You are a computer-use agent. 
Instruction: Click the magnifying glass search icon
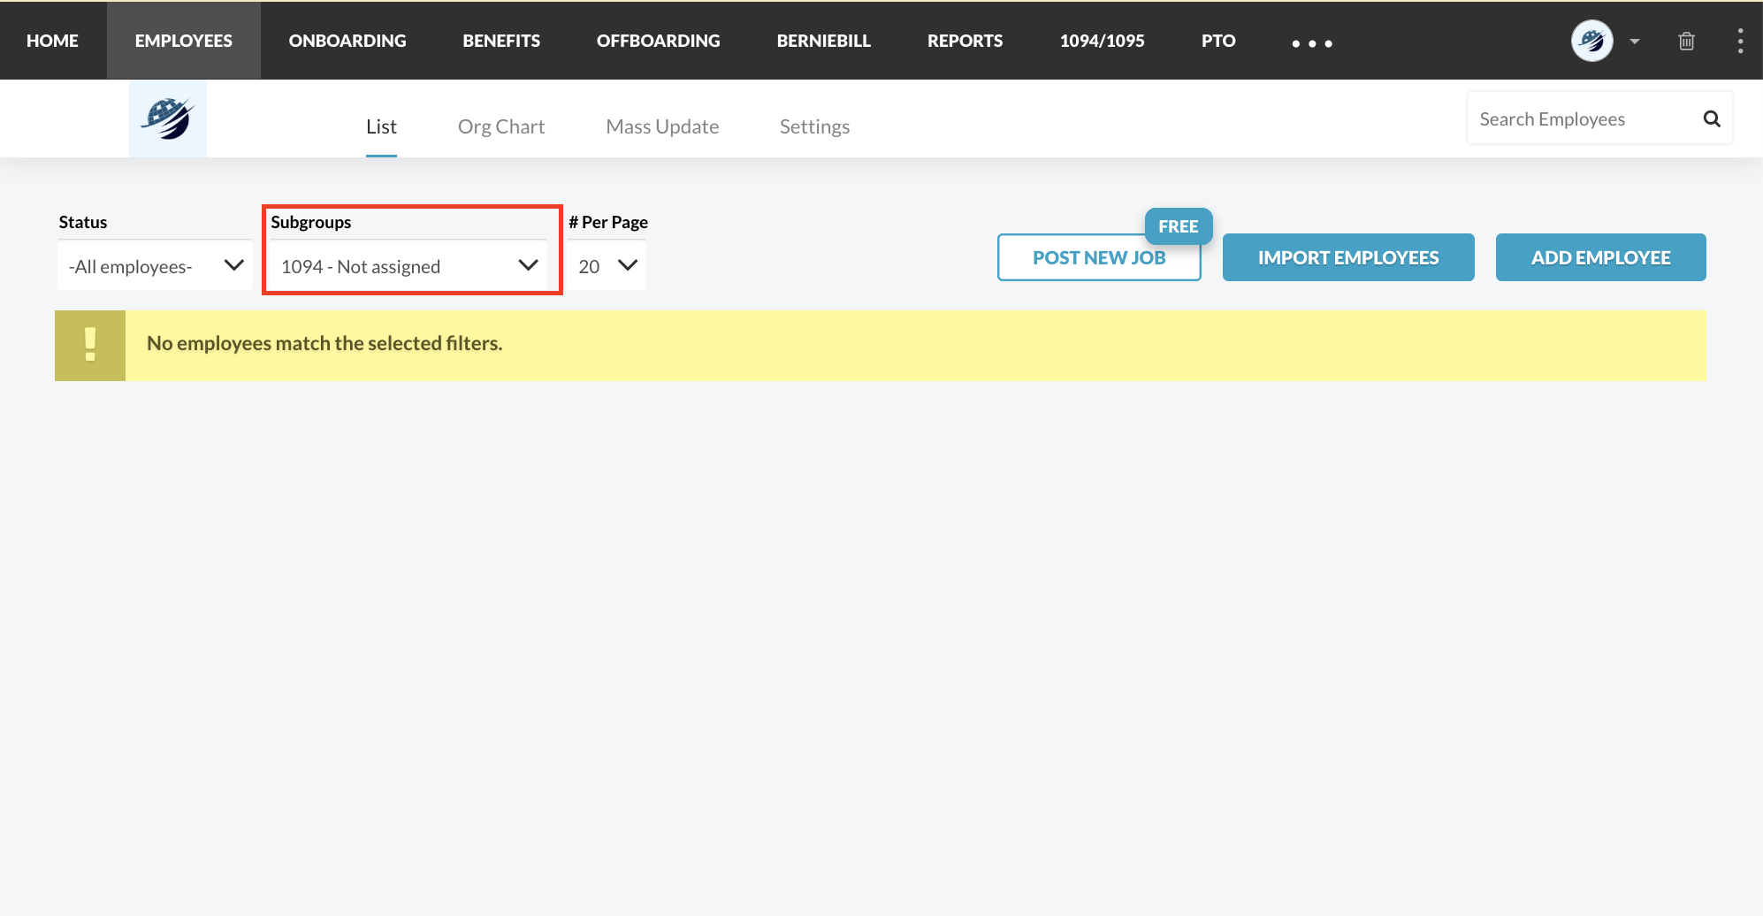[1711, 119]
